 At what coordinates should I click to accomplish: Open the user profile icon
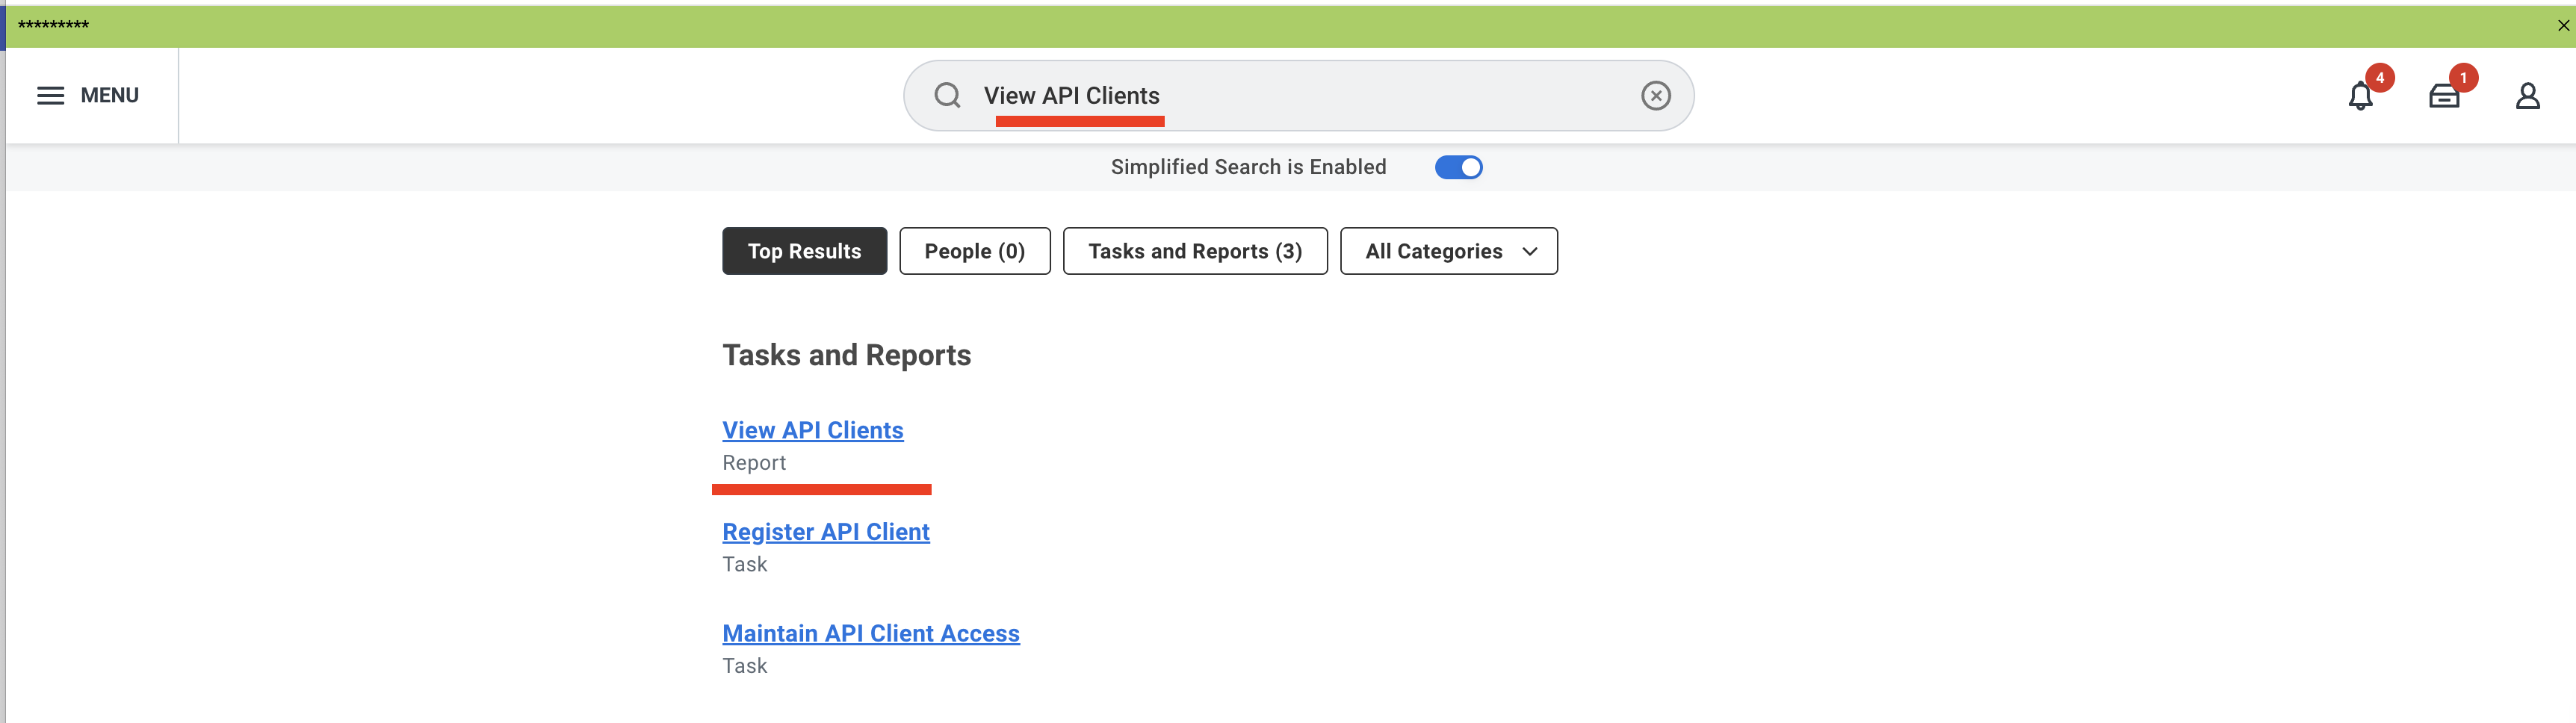click(x=2527, y=96)
